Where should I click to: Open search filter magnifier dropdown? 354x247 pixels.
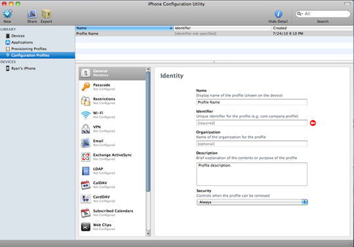[x=300, y=14]
